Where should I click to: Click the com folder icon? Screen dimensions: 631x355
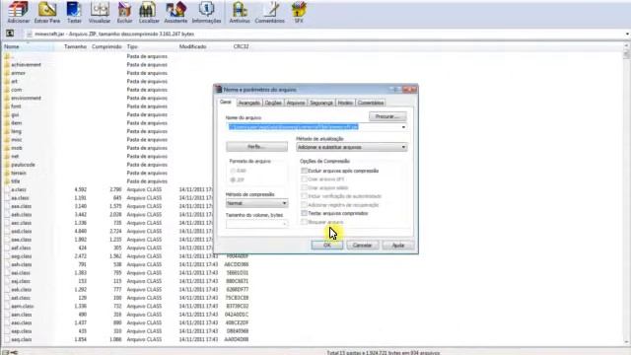click(x=7, y=90)
